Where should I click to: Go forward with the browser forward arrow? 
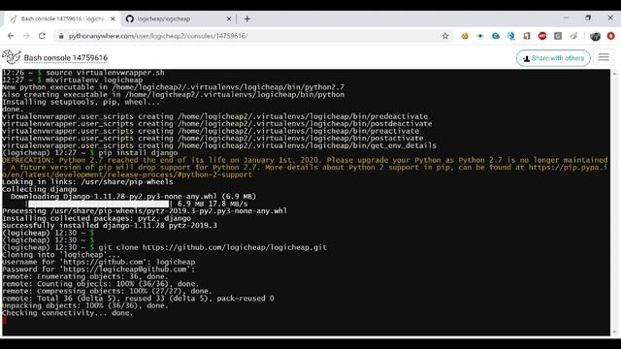click(26, 36)
